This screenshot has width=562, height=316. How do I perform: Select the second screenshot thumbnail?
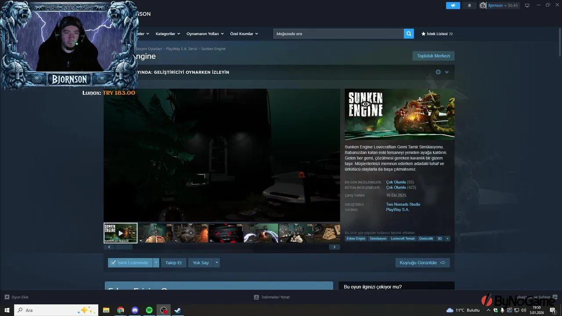[x=191, y=233]
